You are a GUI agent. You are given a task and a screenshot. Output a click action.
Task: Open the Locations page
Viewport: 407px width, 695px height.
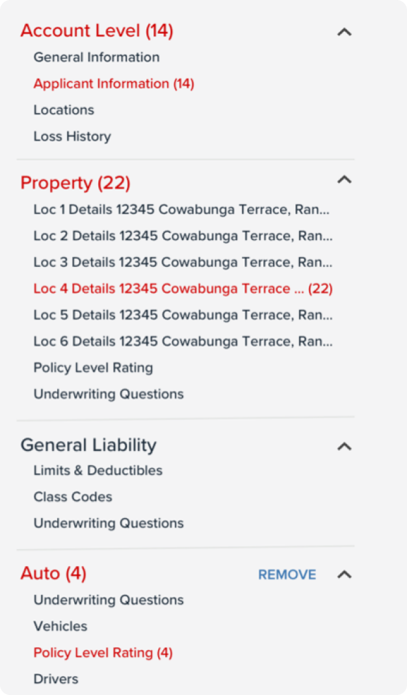[63, 110]
